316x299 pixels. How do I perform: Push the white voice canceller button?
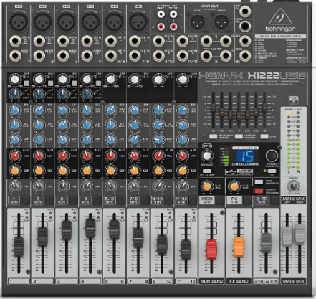pyautogui.click(x=259, y=182)
